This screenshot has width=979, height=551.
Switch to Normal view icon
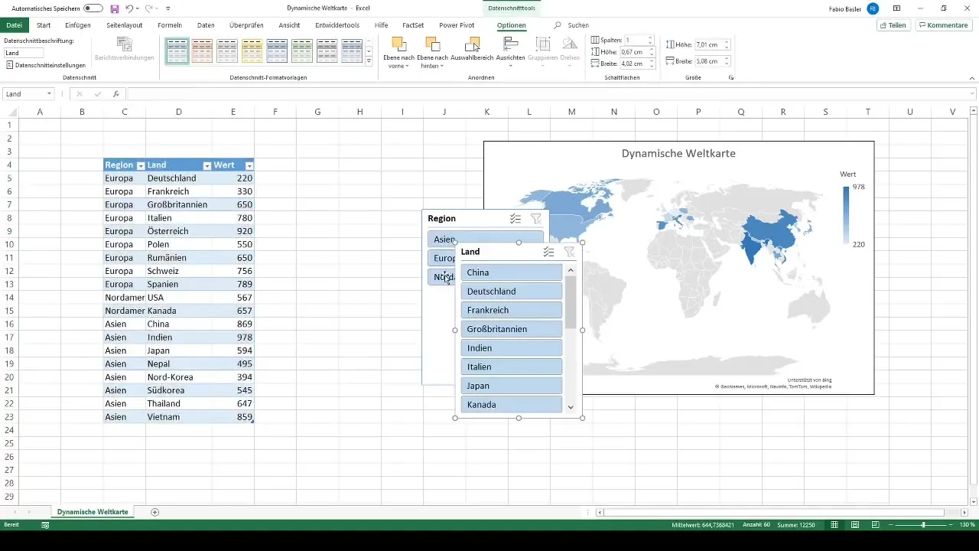point(834,525)
